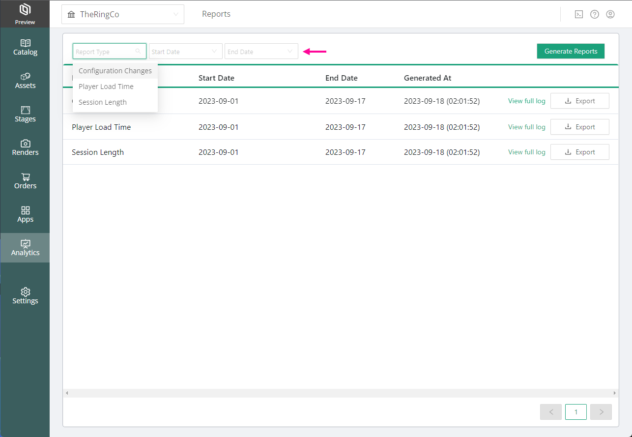Click the console terminal icon in header
Viewport: 632px width, 437px height.
579,14
